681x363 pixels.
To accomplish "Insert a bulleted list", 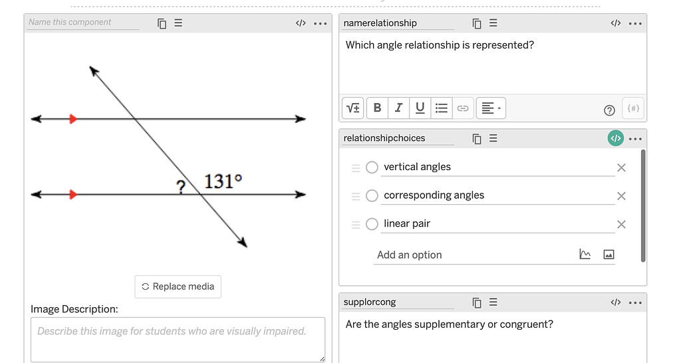I will coord(441,108).
